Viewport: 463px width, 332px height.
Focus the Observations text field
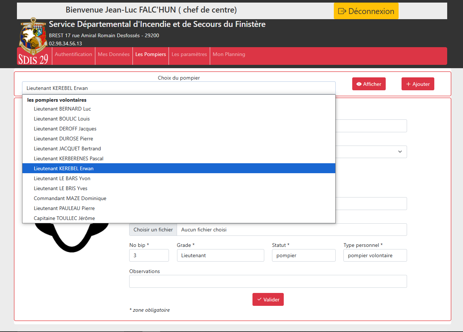[x=268, y=282]
